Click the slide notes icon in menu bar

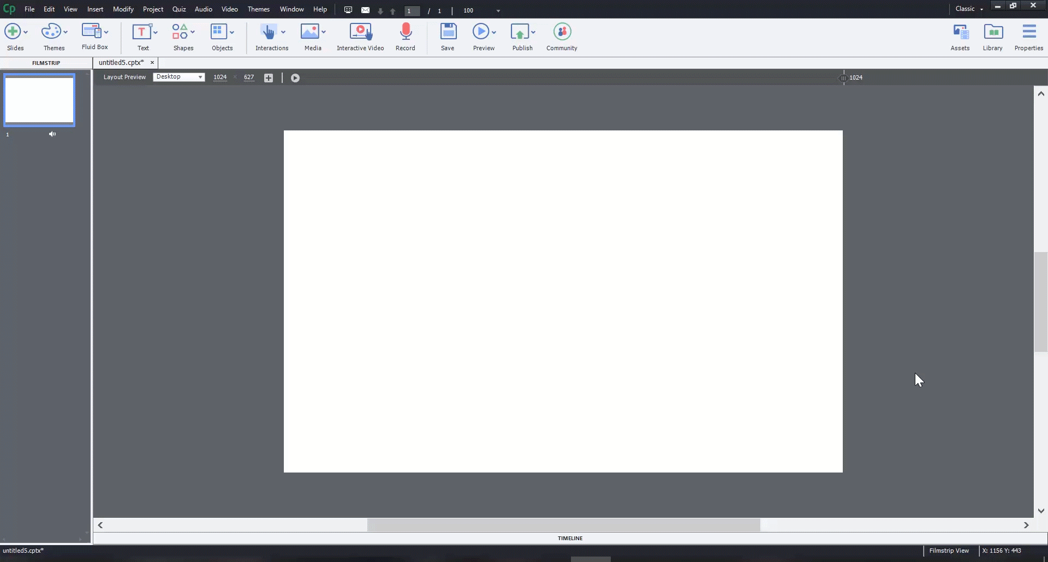click(x=348, y=10)
